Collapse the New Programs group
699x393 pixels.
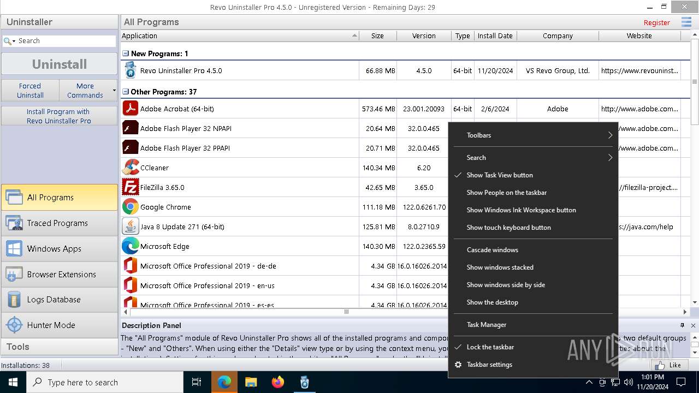point(126,53)
